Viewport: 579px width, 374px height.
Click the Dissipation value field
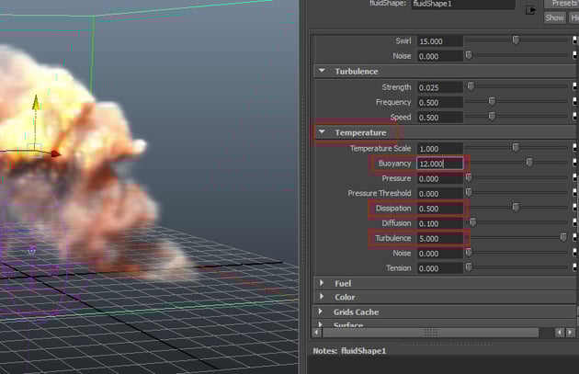[x=440, y=209]
